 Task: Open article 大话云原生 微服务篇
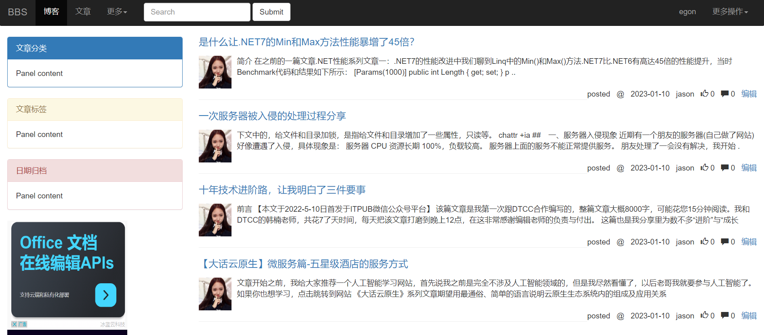[x=303, y=264]
